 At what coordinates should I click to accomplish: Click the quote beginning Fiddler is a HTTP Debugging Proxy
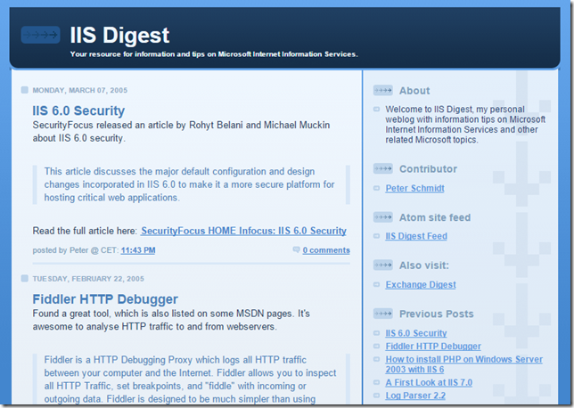point(190,379)
